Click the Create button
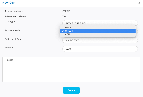Screen dimensions: 143x97 (71, 90)
